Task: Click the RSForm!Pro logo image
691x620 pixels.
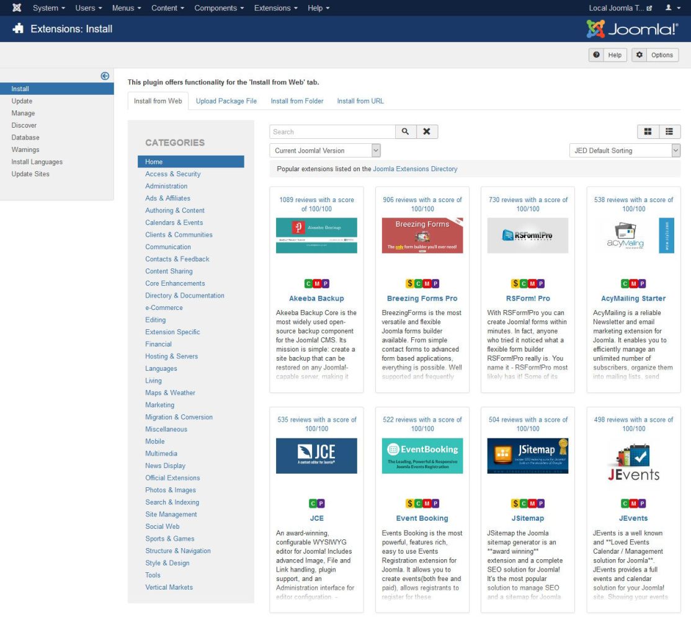Action: (527, 236)
